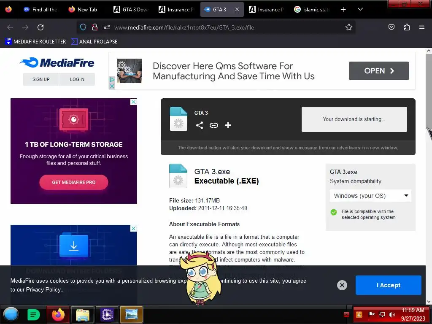Click the forward arrow navigation button
The height and width of the screenshot is (324, 432).
tap(25, 27)
